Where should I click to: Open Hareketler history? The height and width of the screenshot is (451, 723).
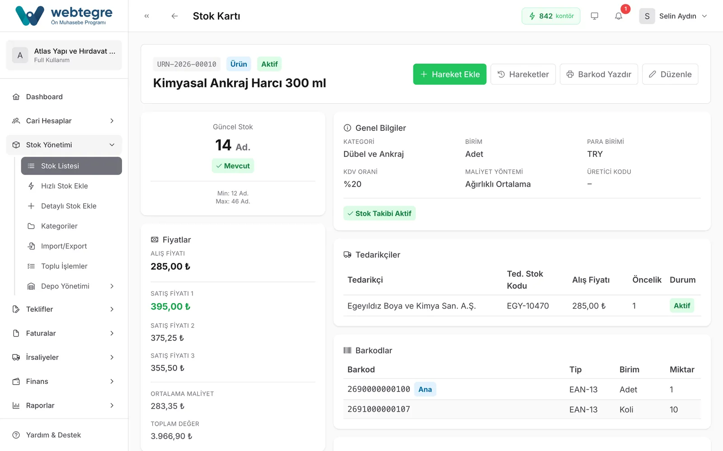523,74
